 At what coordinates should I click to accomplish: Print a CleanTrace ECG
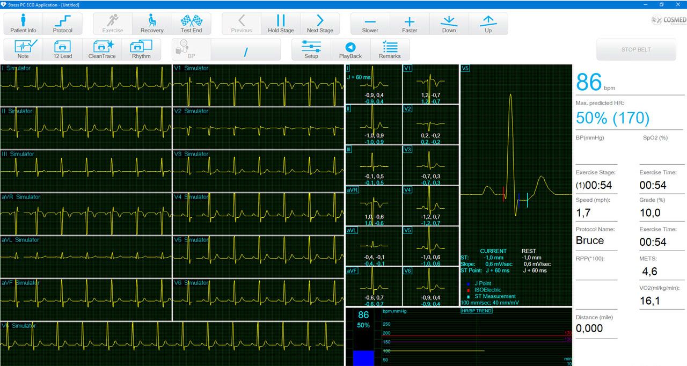click(102, 49)
